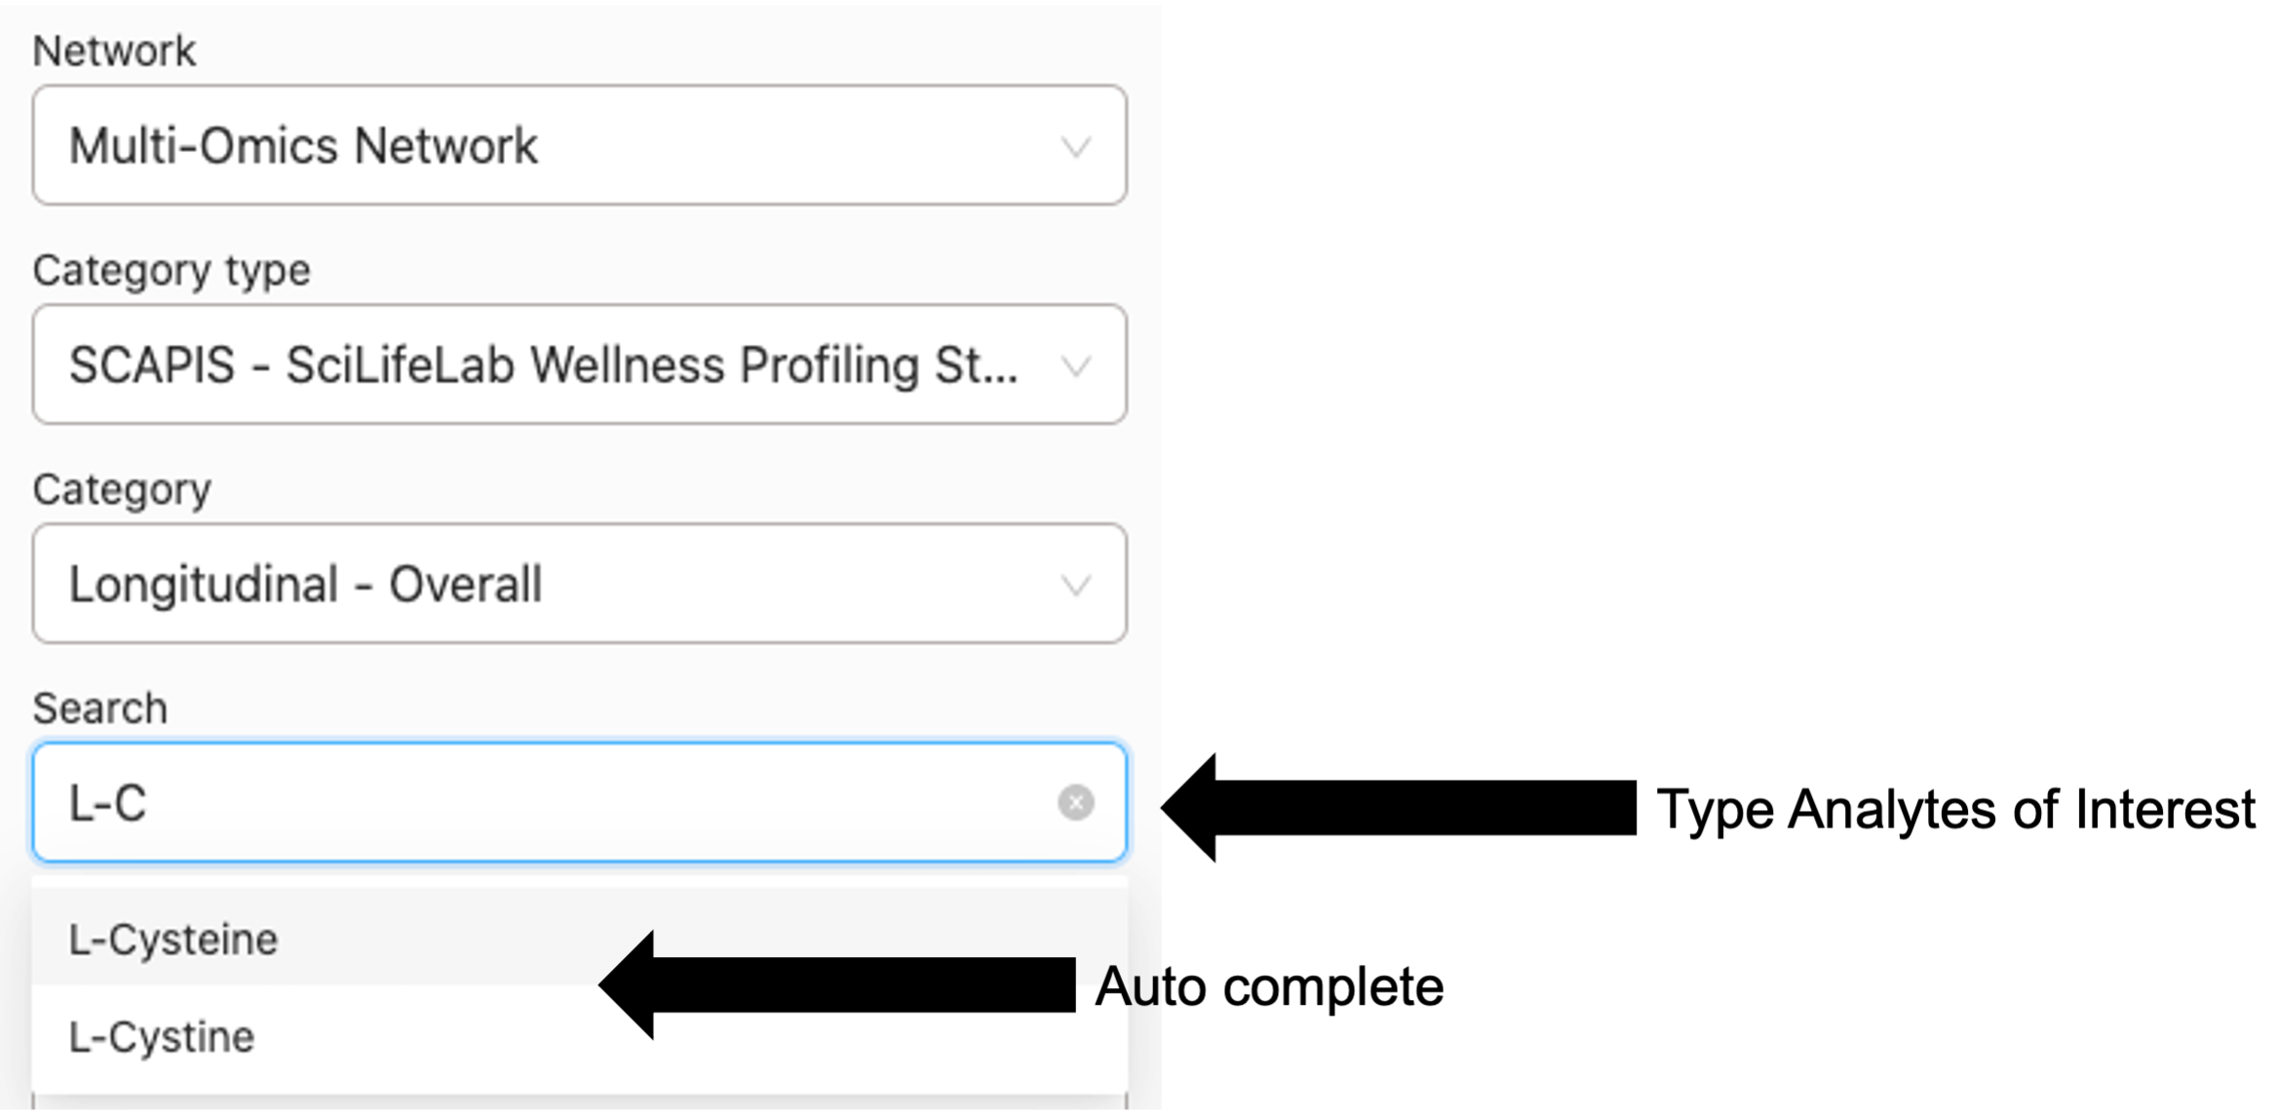
Task: Click the typed L-C text in Search
Action: (x=107, y=803)
